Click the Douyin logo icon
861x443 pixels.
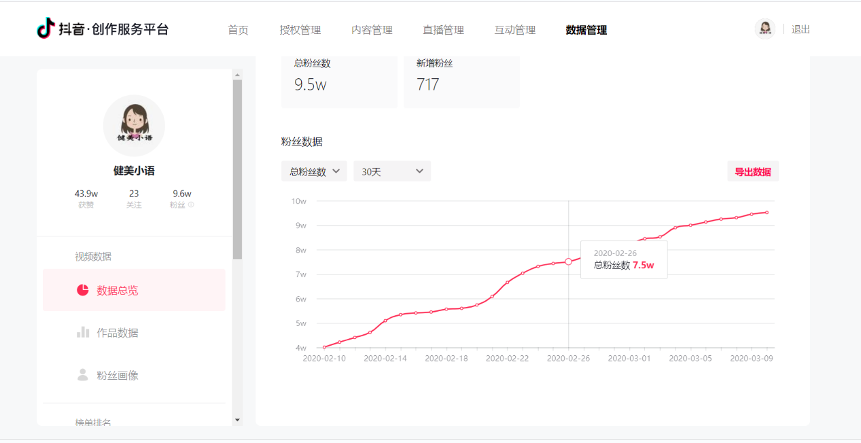46,29
